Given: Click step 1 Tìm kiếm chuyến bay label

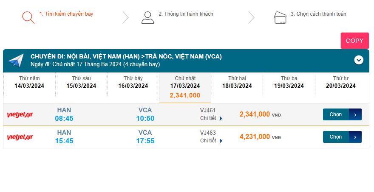Looking at the screenshot, I should tap(66, 14).
